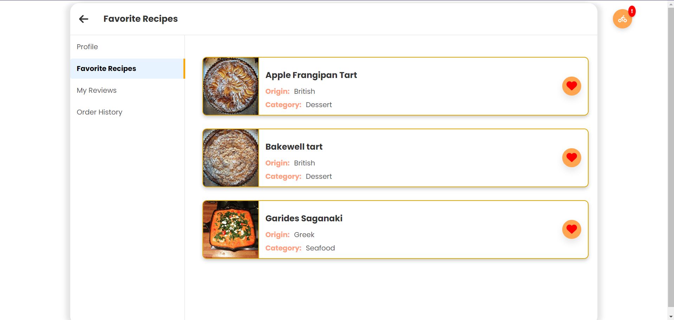The width and height of the screenshot is (674, 320).
Task: Click the Apple Frangipan Tart photo
Action: coord(231,86)
